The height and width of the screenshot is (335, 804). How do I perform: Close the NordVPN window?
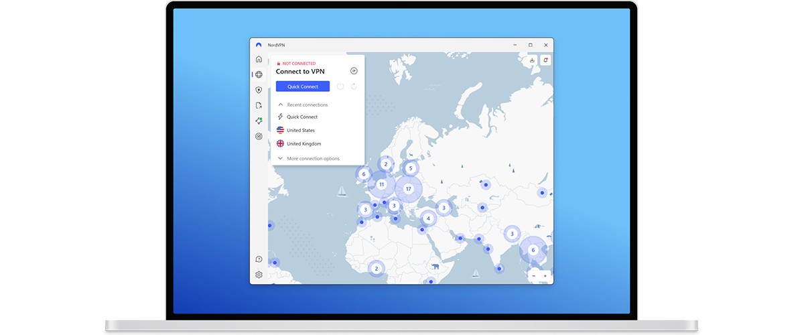point(546,45)
